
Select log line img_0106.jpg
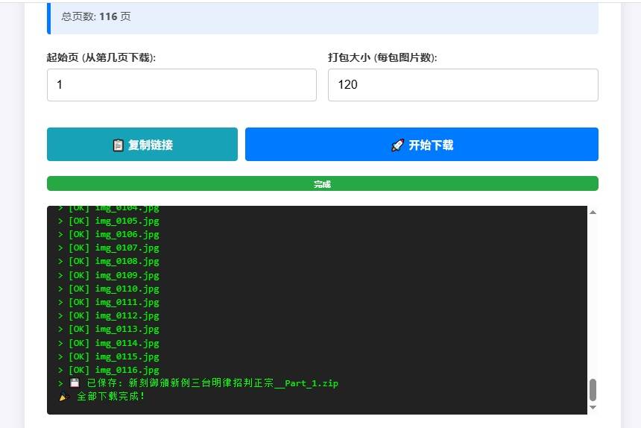(x=109, y=235)
